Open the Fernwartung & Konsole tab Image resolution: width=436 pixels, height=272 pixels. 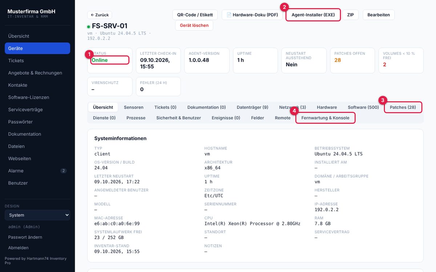(326, 118)
